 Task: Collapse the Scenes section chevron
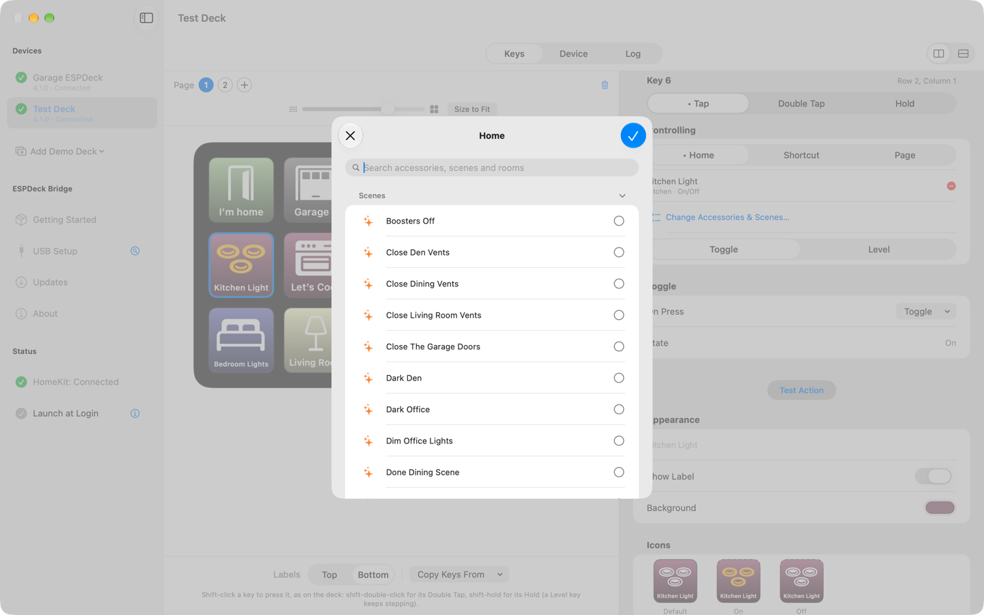point(622,196)
